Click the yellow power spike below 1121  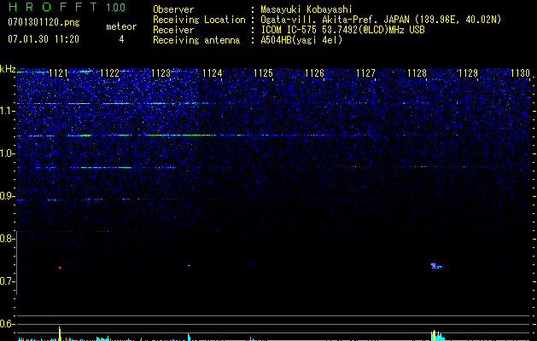tap(60, 334)
